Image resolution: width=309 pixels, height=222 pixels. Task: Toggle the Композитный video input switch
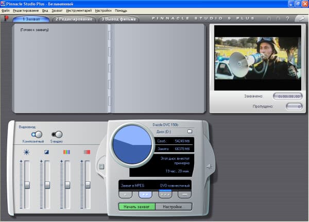click(37, 135)
